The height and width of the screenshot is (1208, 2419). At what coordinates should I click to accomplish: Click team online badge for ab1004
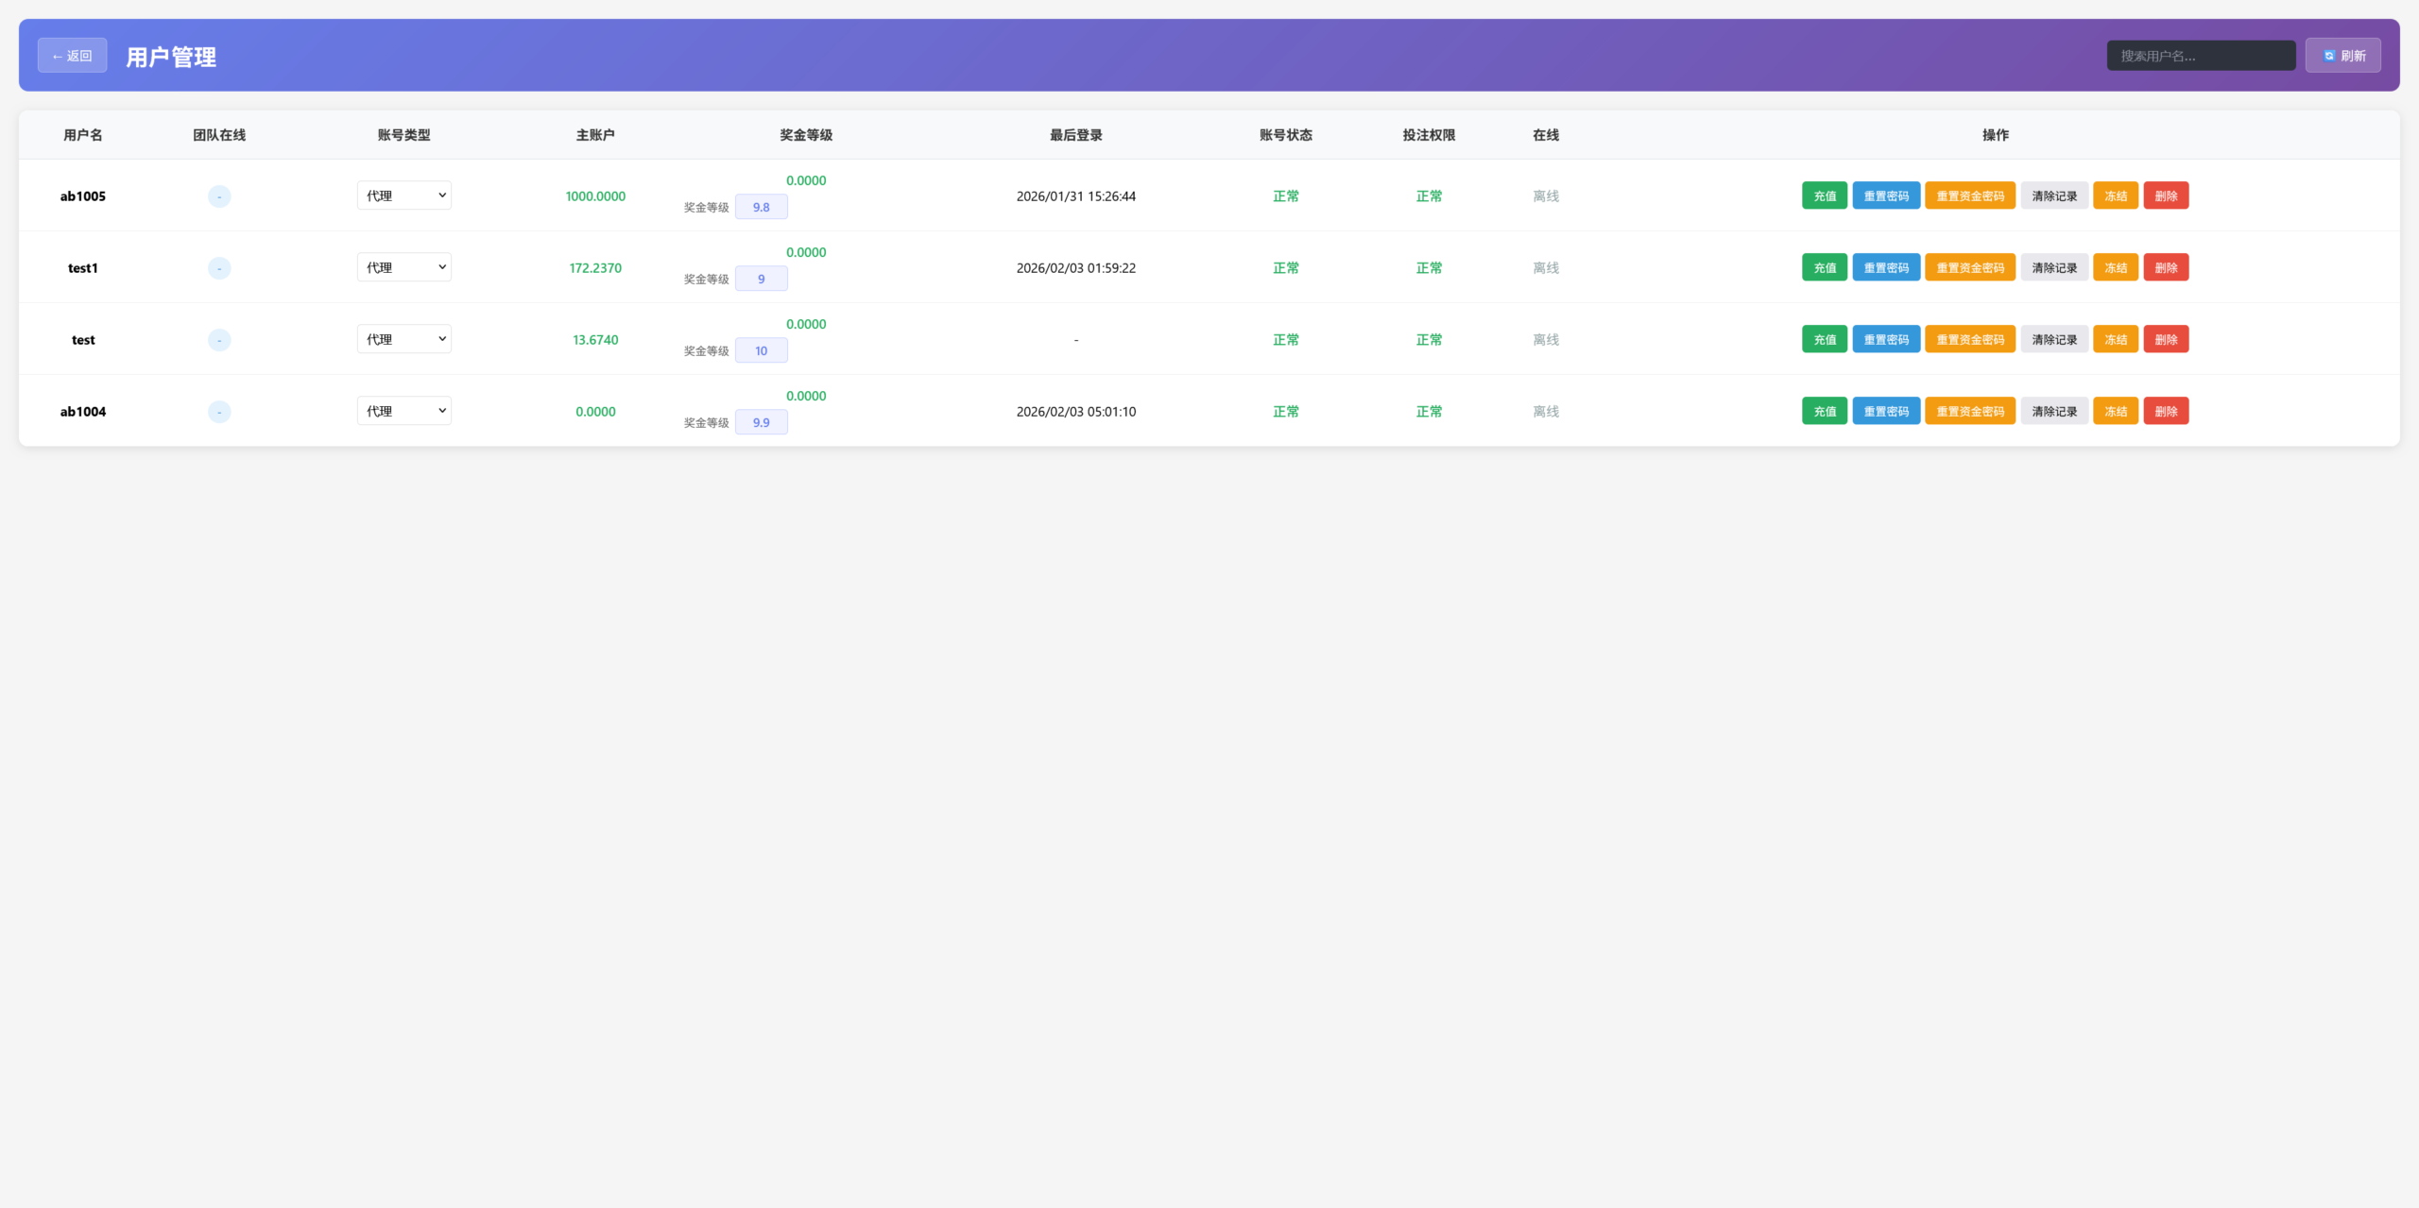(x=219, y=411)
